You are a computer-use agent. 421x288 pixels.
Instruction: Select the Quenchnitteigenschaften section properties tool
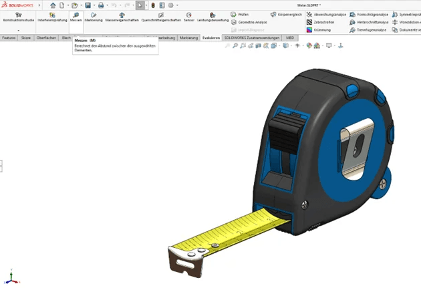click(160, 17)
